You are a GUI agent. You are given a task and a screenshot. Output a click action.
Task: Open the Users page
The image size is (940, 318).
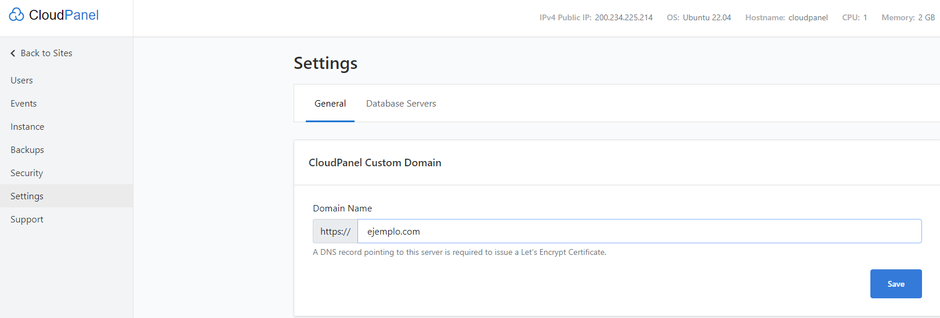[21, 81]
